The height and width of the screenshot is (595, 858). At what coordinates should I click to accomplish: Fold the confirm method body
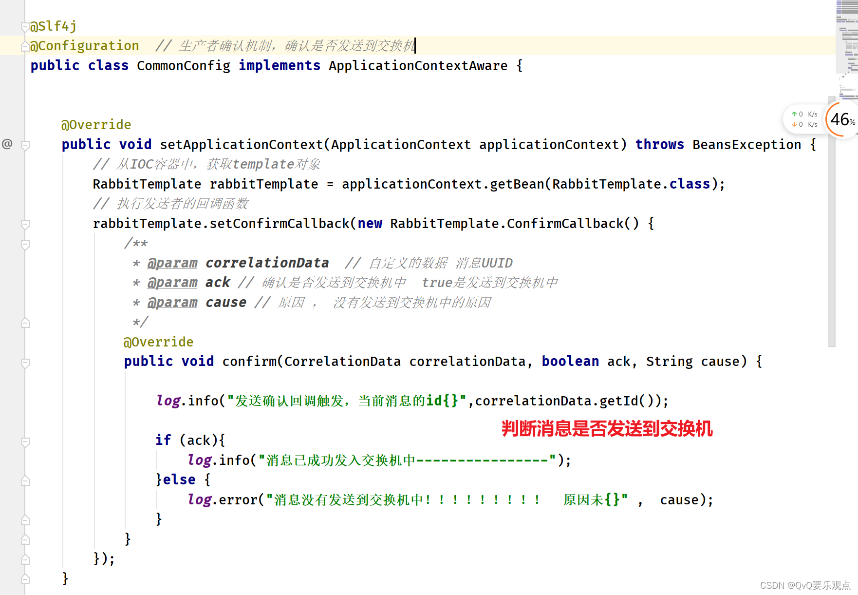25,363
